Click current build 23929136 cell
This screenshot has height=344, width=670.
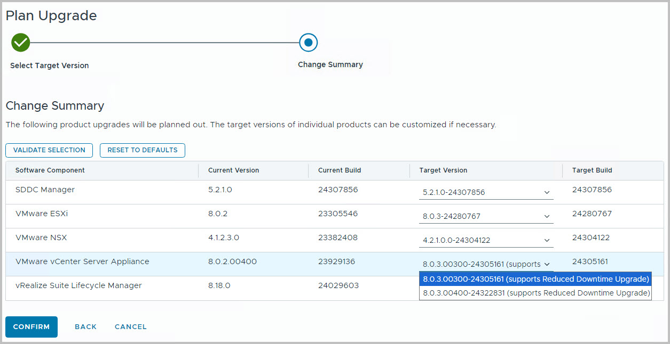click(x=336, y=261)
